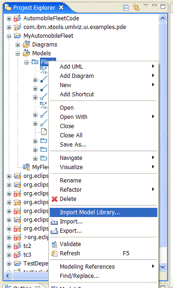Minimize the Project Explorer view

click(155, 6)
